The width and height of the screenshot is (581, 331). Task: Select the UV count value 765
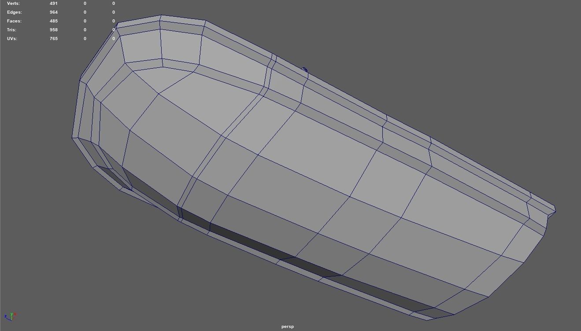(x=54, y=39)
